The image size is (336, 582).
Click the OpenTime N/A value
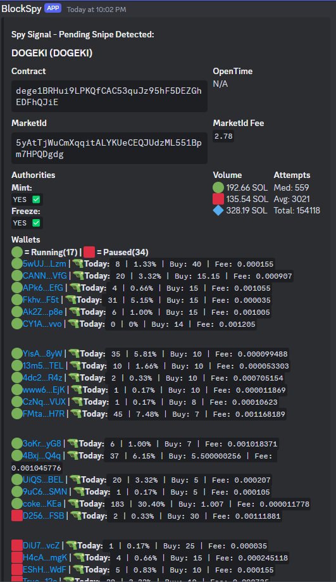(220, 84)
